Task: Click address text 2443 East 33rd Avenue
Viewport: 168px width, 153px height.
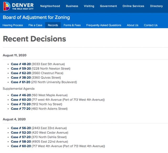Action: (x=49, y=128)
